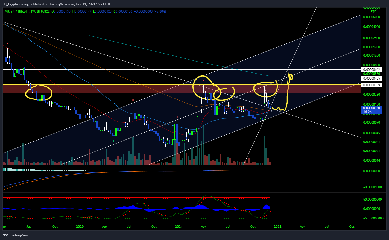Click the 0.00000662 horizontal line price label

tap(371, 70)
